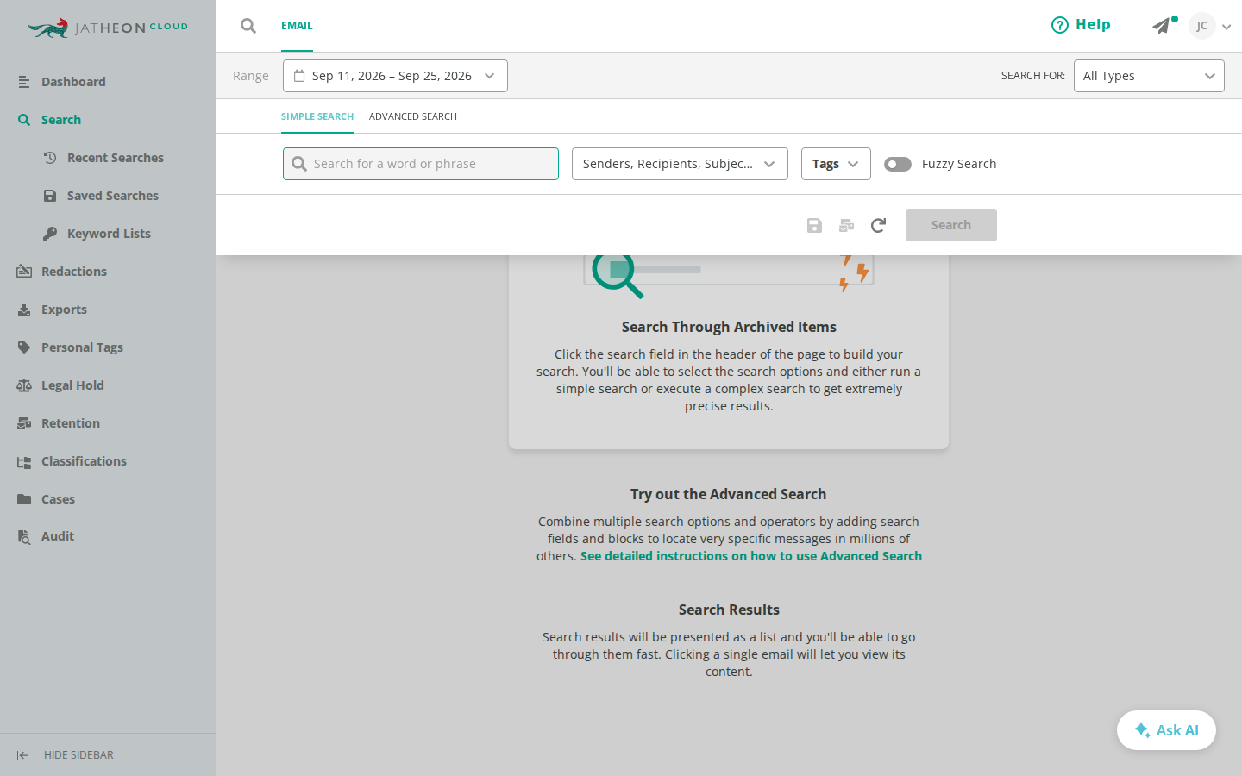
Task: Select the EMAIL tab in header
Action: (x=297, y=26)
